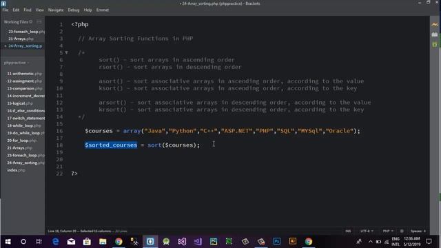Open Microsoft Store from the taskbar
441x248 pixels.
point(87,242)
